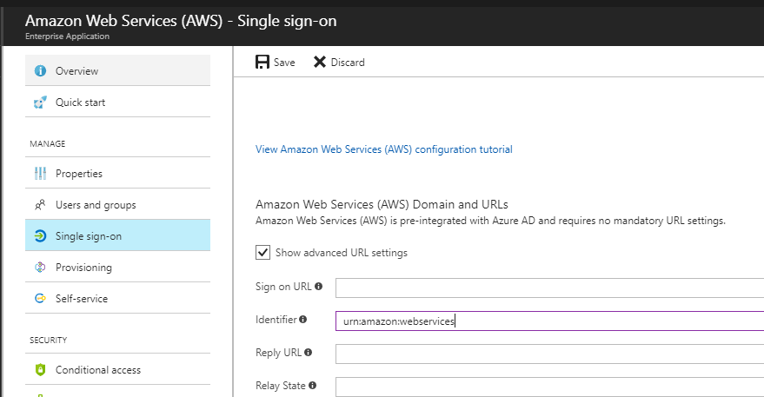This screenshot has height=397, width=764.
Task: Click the Identifier text field
Action: click(549, 321)
